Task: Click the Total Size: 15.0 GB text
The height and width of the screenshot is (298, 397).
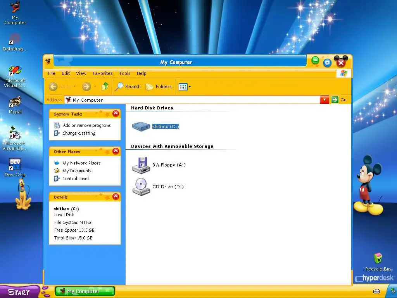Action: pos(73,238)
